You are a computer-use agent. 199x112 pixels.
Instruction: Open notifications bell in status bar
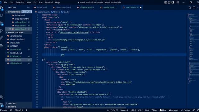point(198,110)
